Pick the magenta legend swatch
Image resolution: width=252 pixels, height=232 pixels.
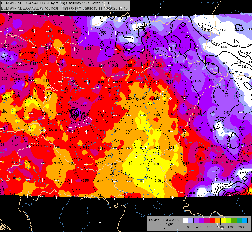pos(207,221)
